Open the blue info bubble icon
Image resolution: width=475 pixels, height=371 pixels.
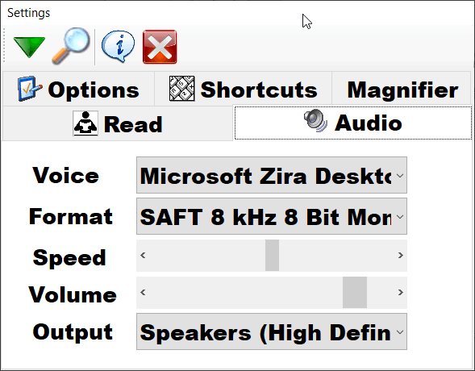(118, 46)
